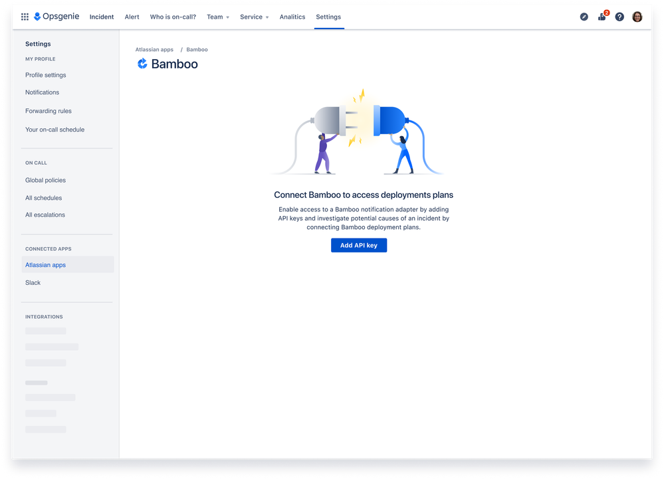Open the Analitics tab
The image size is (664, 479).
click(292, 17)
